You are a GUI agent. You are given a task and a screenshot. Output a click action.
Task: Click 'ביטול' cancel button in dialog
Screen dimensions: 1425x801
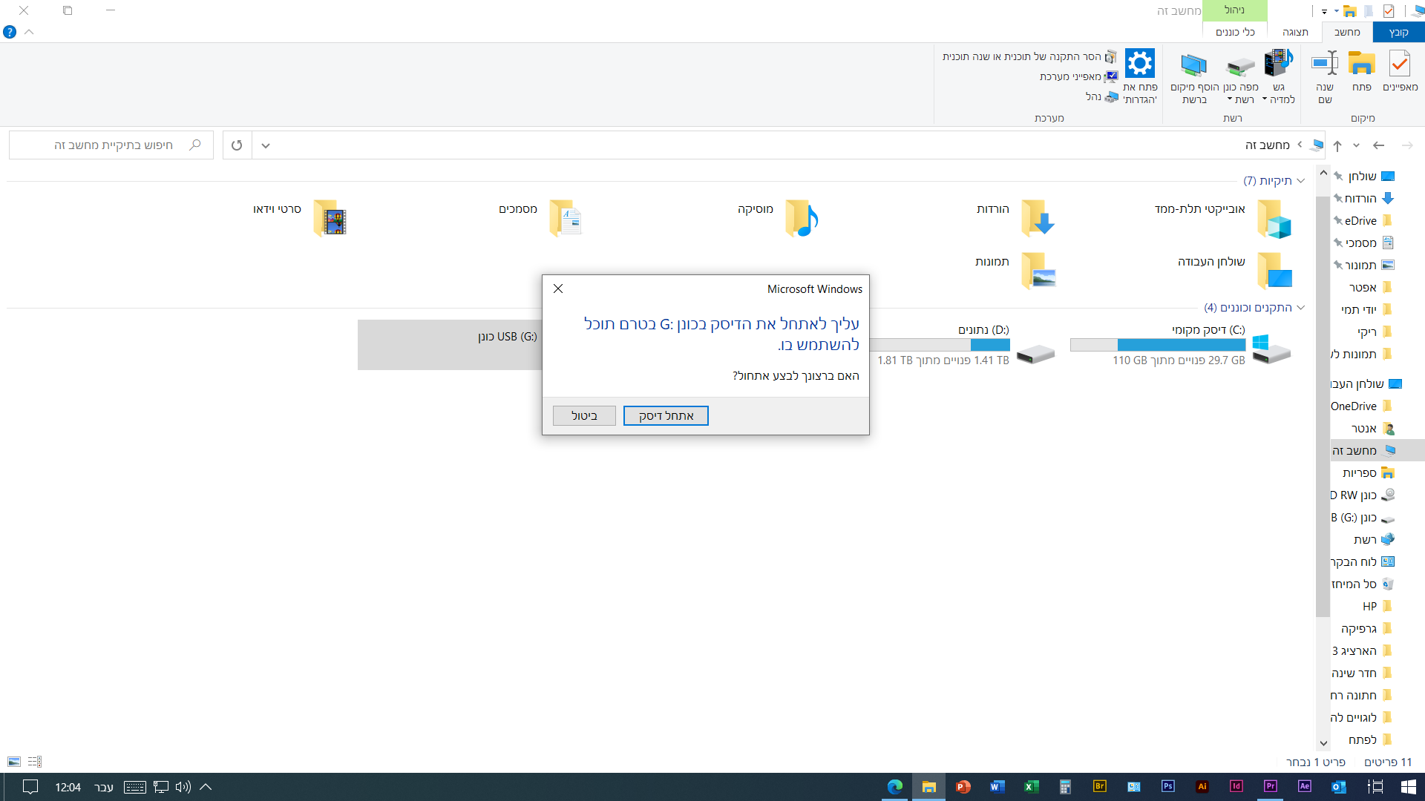click(584, 416)
